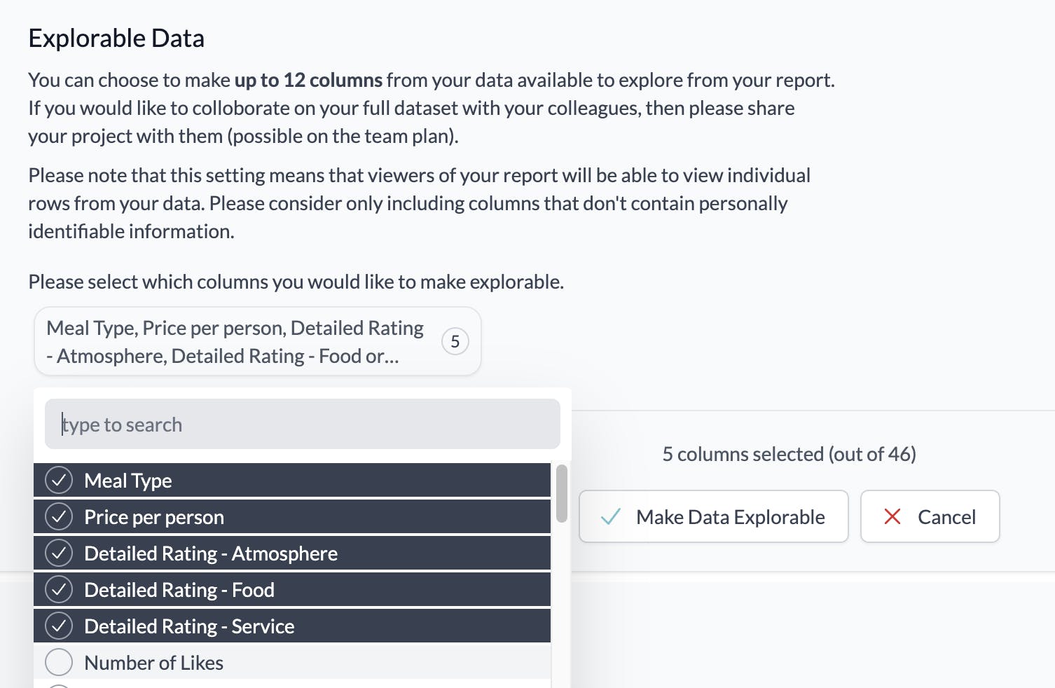This screenshot has height=688, width=1055.
Task: Focus the type to search field
Action: [x=303, y=424]
